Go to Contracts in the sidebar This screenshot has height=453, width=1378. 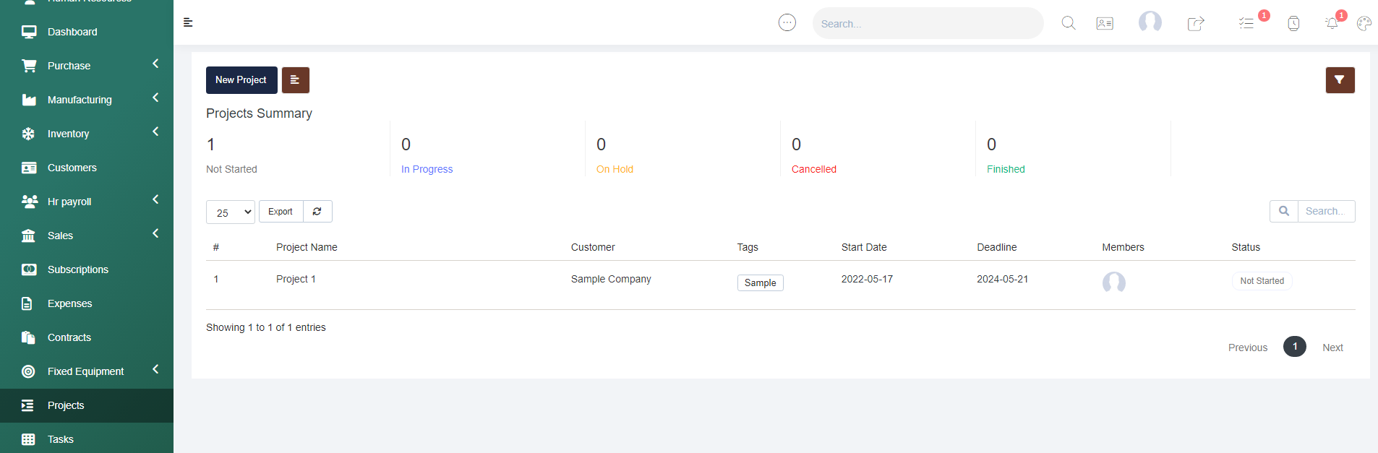tap(69, 337)
